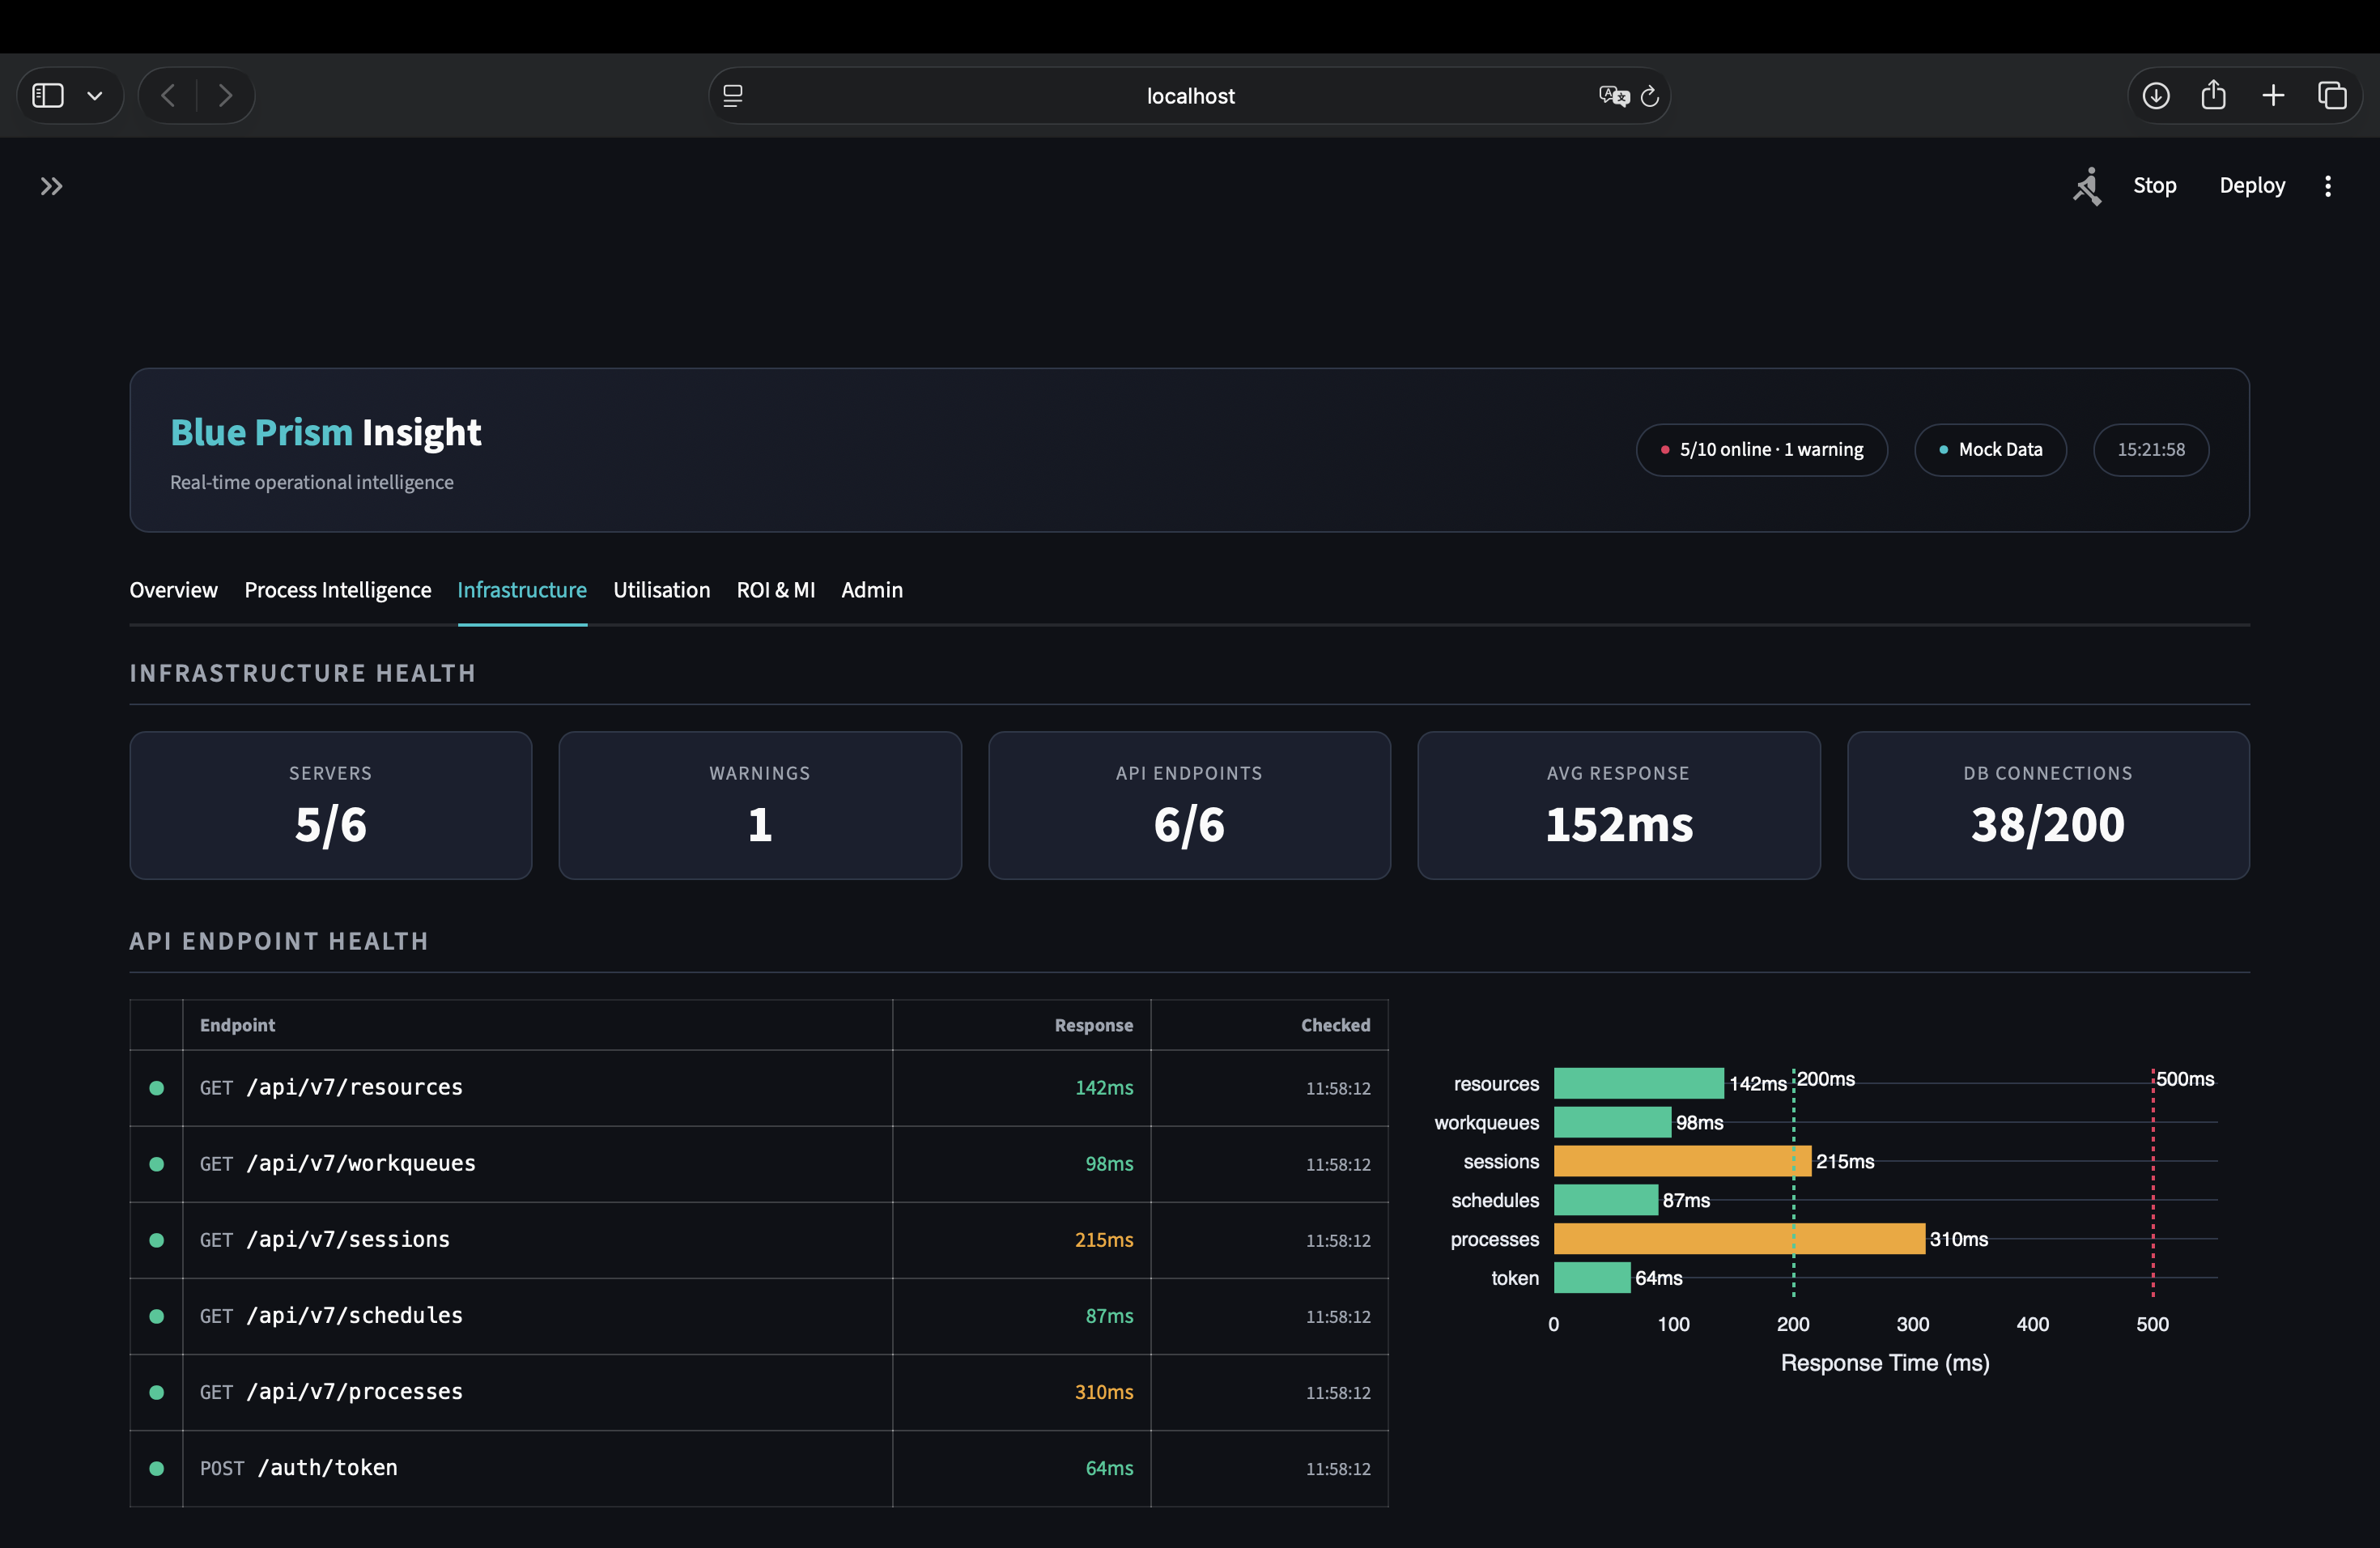The width and height of the screenshot is (2380, 1548).
Task: Open a new tab with the plus icon
Action: point(2273,95)
